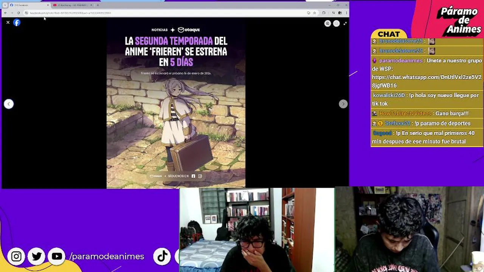
Task: Click the browser back arrow
Action: [x=5, y=13]
